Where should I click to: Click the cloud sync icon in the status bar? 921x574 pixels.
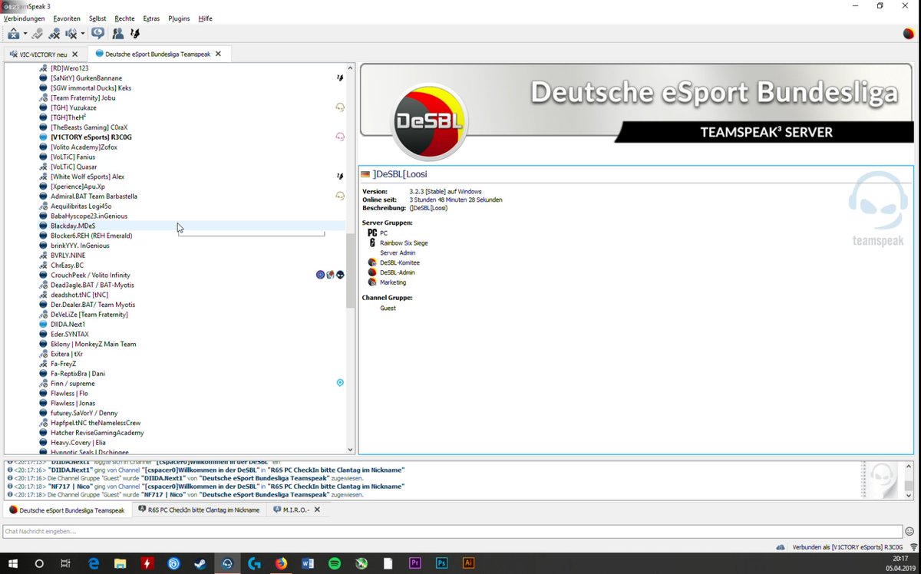[x=781, y=547]
